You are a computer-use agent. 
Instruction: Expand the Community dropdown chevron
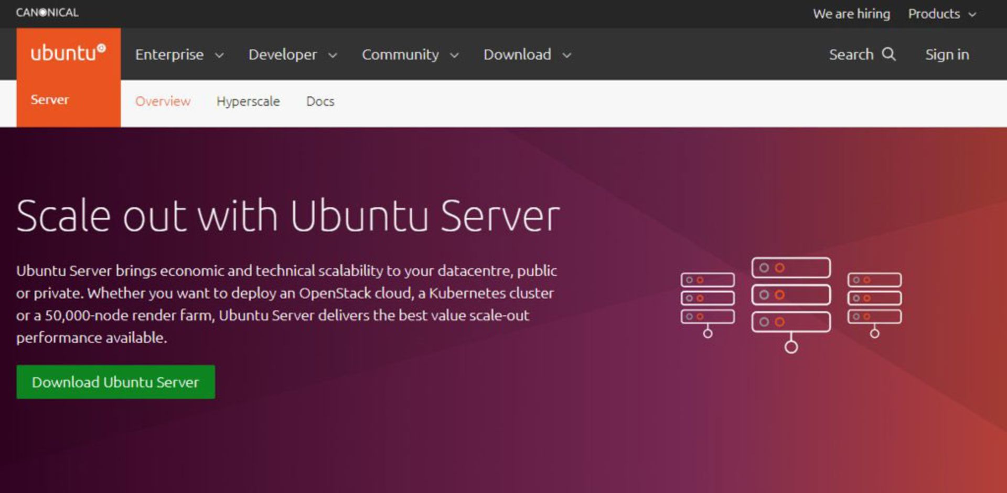coord(454,56)
